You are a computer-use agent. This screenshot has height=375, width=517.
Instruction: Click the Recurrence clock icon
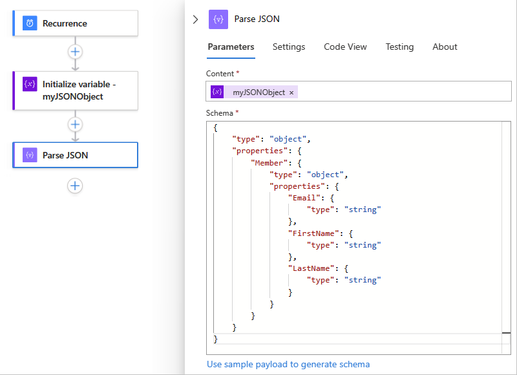point(30,23)
